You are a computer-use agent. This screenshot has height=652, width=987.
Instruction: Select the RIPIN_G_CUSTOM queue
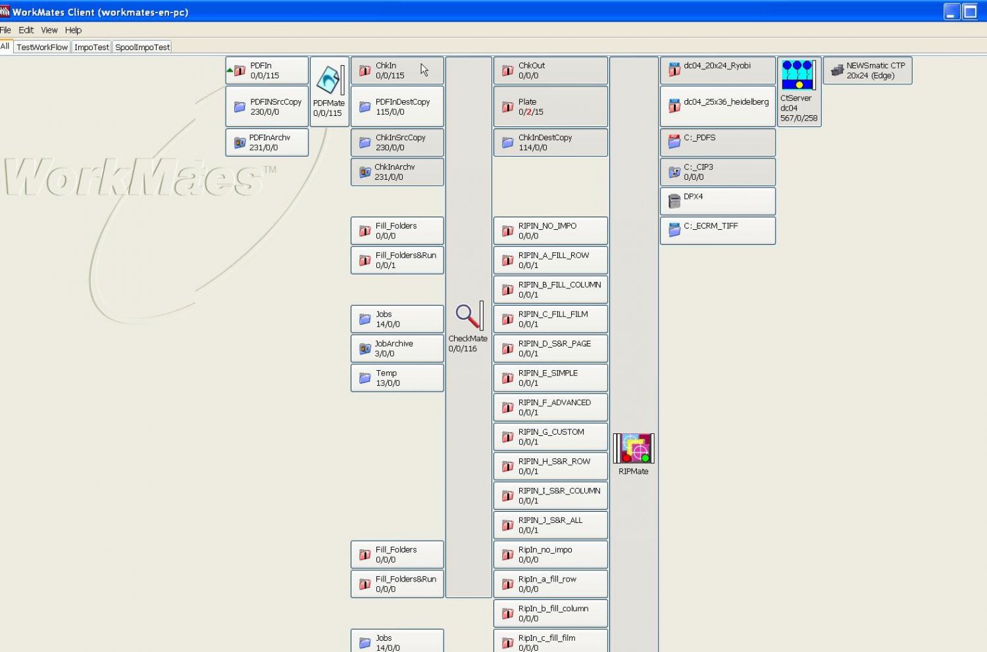click(x=551, y=437)
